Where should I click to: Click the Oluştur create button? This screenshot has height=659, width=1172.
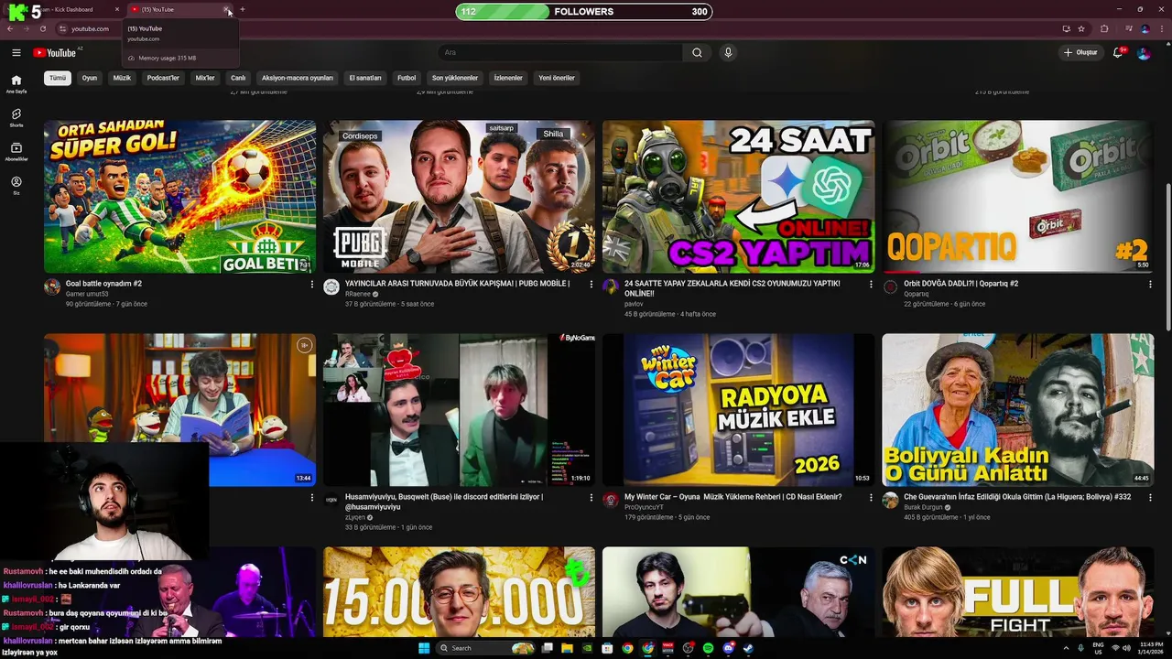1081,52
